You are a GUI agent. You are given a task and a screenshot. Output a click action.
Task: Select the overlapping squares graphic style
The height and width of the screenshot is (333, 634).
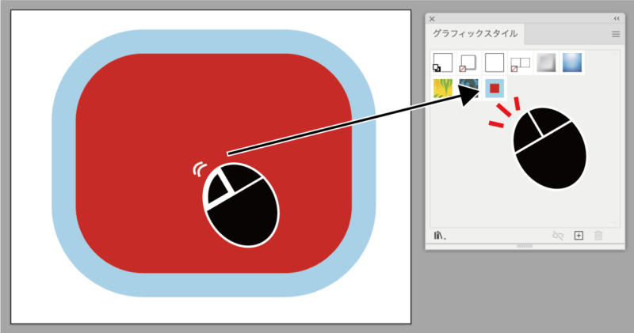[x=520, y=62]
